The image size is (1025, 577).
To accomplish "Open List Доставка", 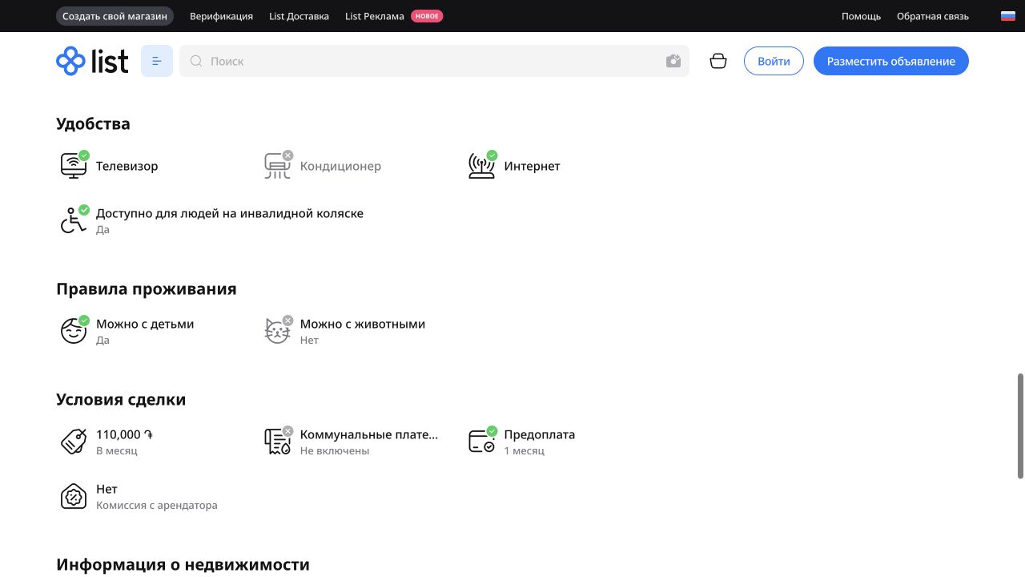I will [299, 16].
